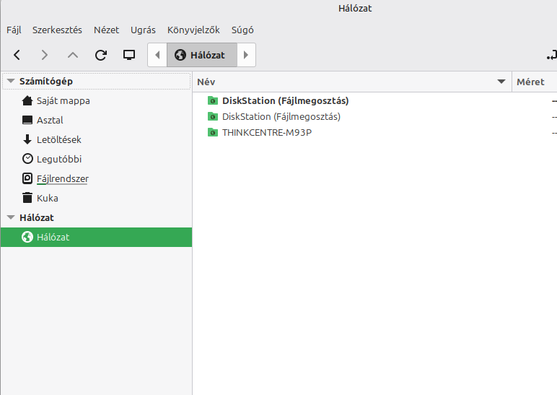Select THINKCENTRE-M93P in the file list
Viewport: 557px width, 395px height.
267,133
